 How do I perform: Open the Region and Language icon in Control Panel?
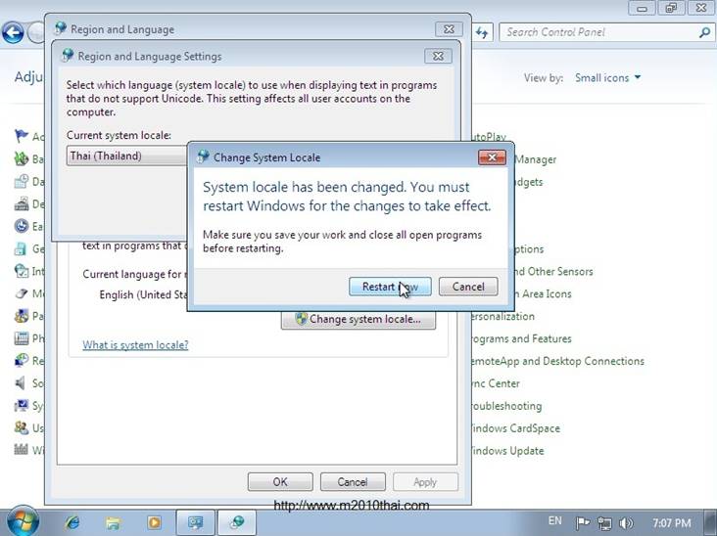tap(21, 360)
